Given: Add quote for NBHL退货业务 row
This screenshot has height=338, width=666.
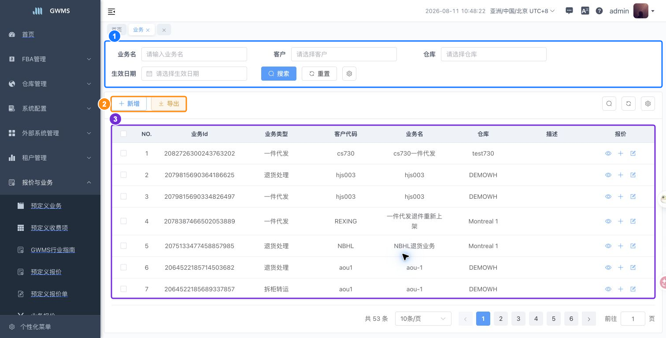Looking at the screenshot, I should pos(621,246).
